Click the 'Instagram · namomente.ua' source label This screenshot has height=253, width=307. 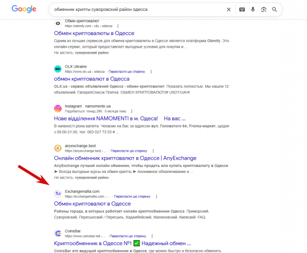point(88,106)
